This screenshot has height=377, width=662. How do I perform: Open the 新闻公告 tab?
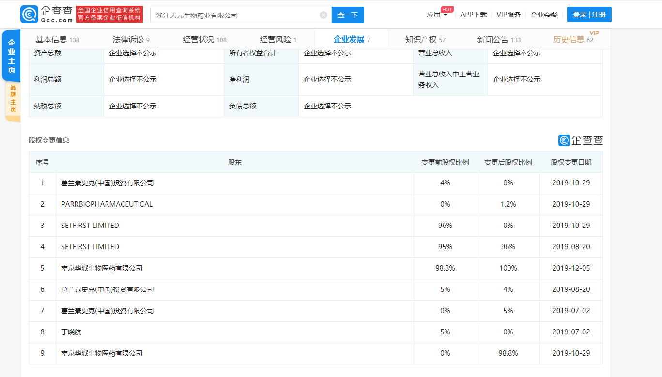point(499,40)
